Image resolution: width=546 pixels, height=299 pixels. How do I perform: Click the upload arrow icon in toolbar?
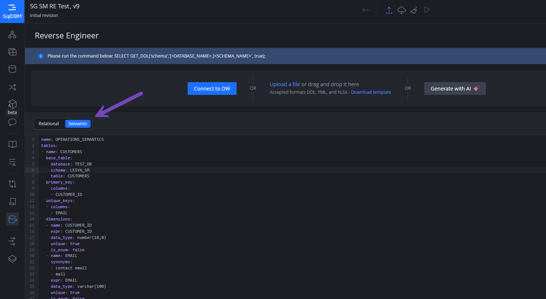[389, 10]
